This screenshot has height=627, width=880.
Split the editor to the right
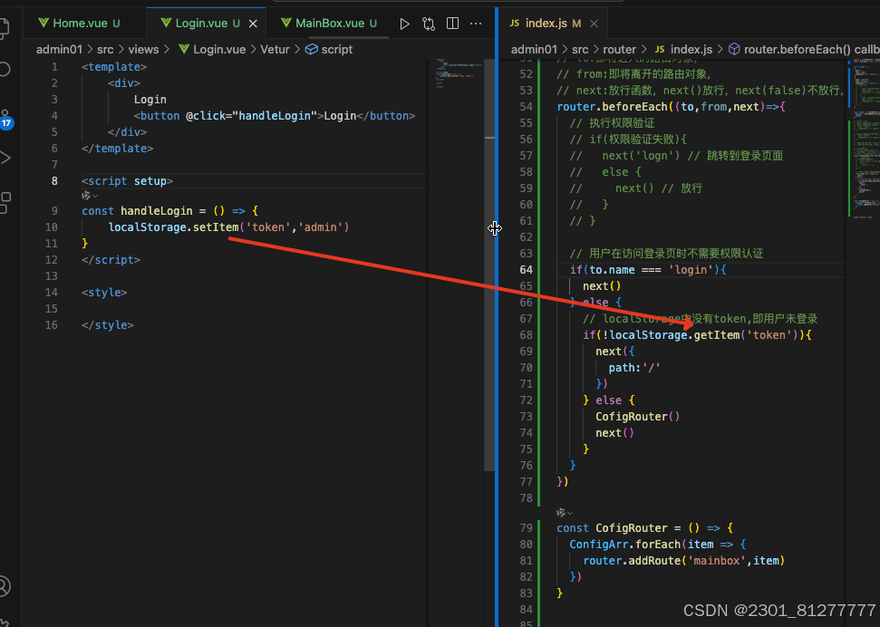[452, 23]
